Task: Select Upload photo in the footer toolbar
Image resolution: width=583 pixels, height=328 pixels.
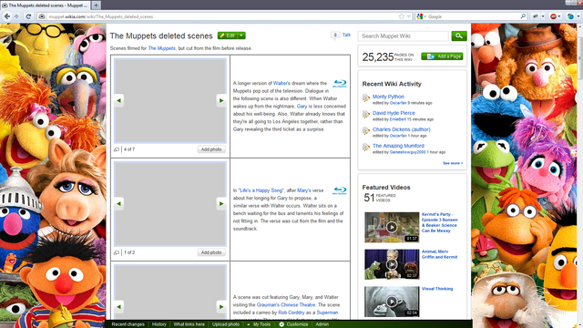Action: (x=226, y=324)
